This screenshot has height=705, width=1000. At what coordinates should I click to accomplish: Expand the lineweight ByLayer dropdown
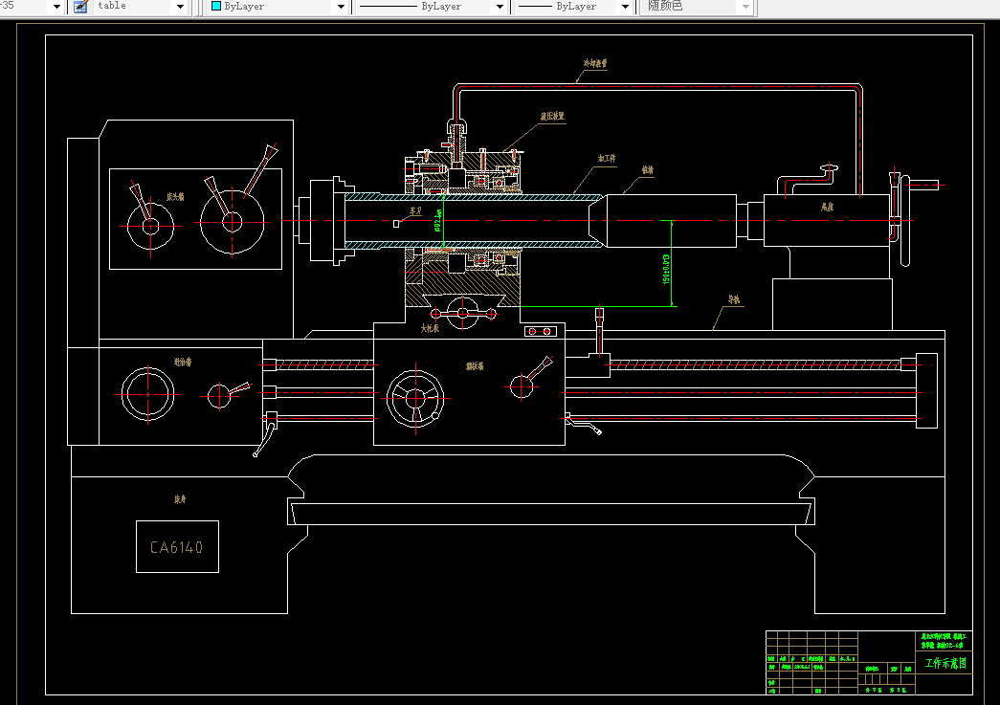coord(624,7)
